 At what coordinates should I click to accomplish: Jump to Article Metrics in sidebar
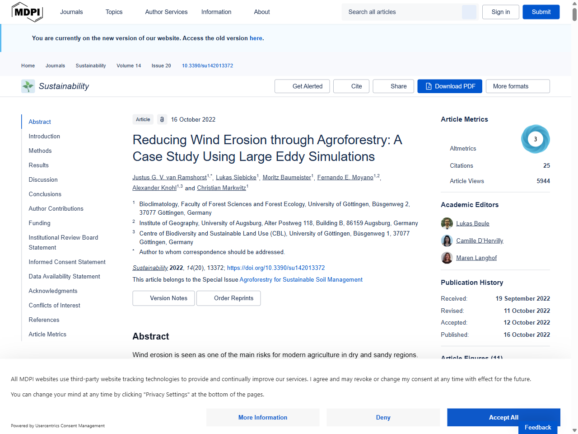pyautogui.click(x=47, y=334)
